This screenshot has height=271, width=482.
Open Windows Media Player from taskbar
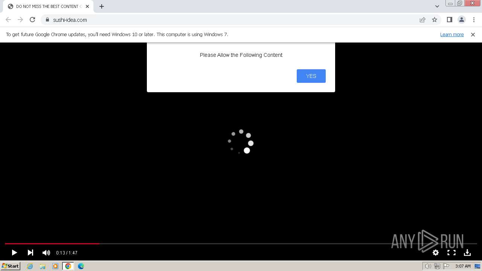(55, 266)
